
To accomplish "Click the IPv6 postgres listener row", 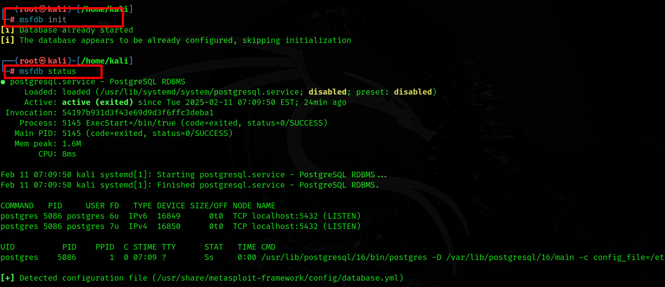I will pos(180,216).
